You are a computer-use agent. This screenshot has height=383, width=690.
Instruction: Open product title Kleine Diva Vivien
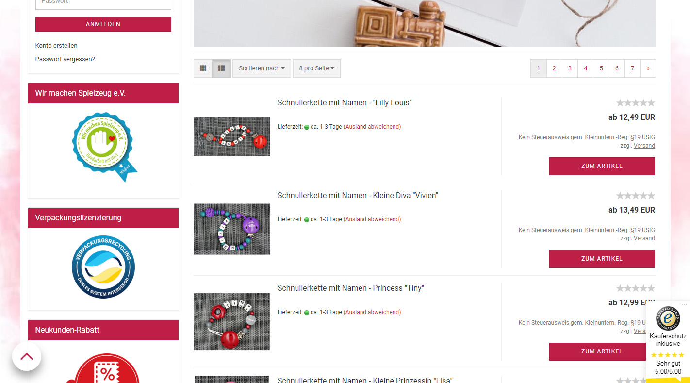click(x=358, y=196)
